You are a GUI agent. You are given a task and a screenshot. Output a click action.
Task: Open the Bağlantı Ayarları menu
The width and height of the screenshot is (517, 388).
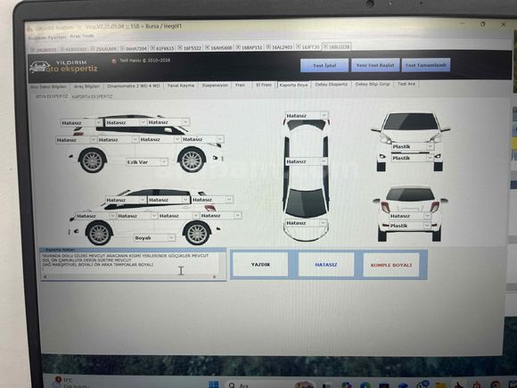pos(47,37)
